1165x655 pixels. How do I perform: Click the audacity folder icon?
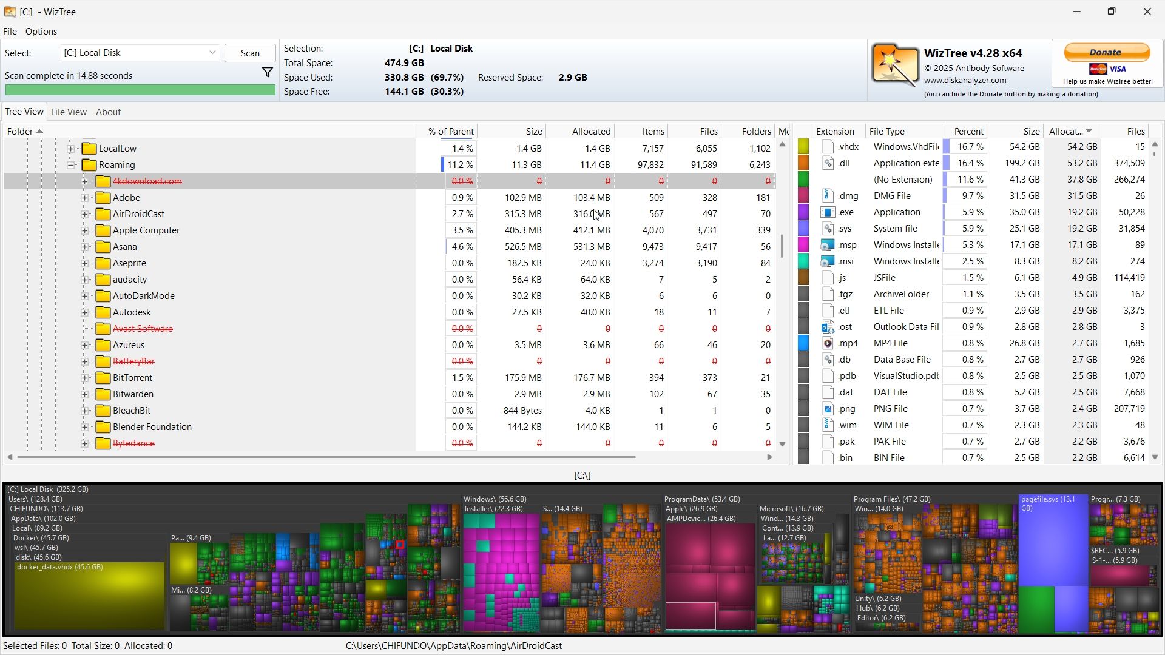103,280
